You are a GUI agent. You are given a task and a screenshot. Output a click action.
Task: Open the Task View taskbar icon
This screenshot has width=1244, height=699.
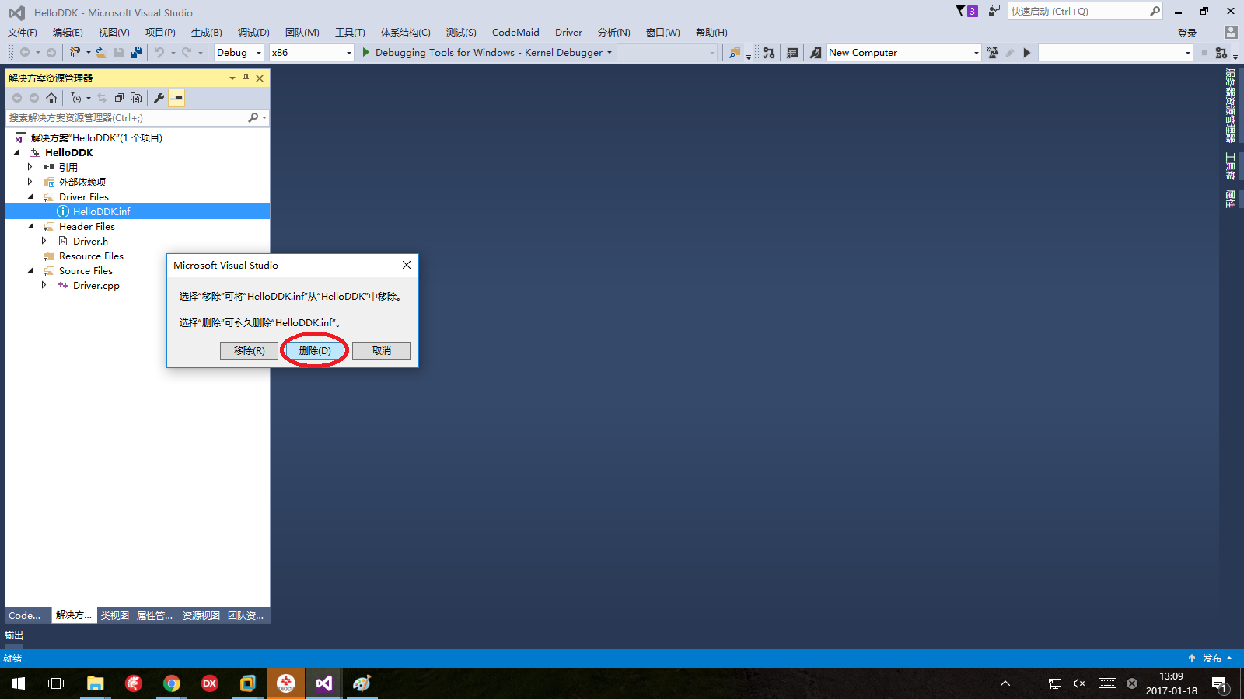[56, 683]
